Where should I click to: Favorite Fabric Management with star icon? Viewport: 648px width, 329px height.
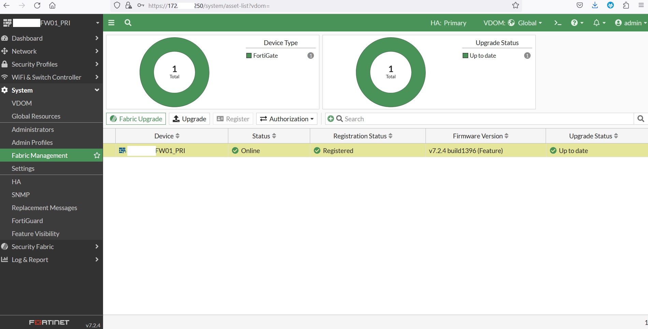pos(97,155)
